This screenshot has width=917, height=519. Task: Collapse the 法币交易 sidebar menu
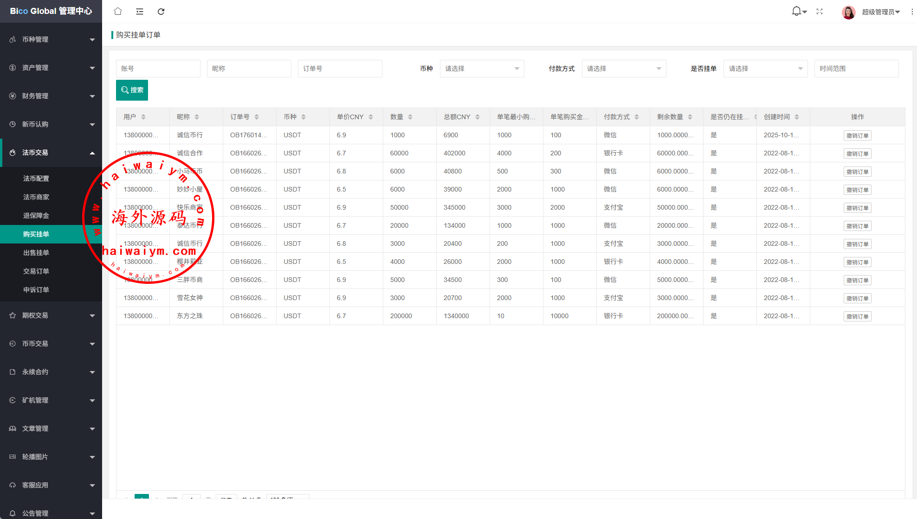click(x=51, y=153)
